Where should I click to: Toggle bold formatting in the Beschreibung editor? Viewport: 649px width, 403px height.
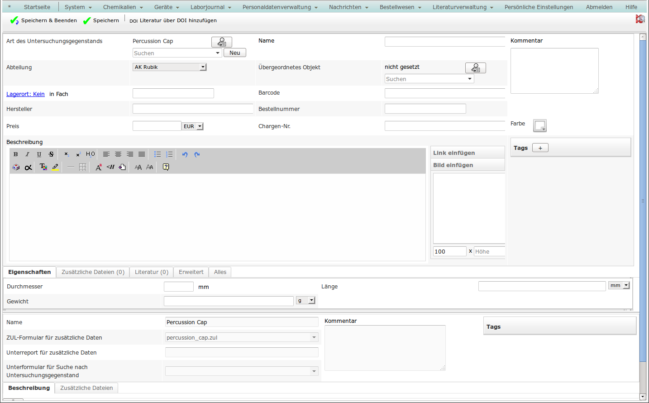coord(16,154)
